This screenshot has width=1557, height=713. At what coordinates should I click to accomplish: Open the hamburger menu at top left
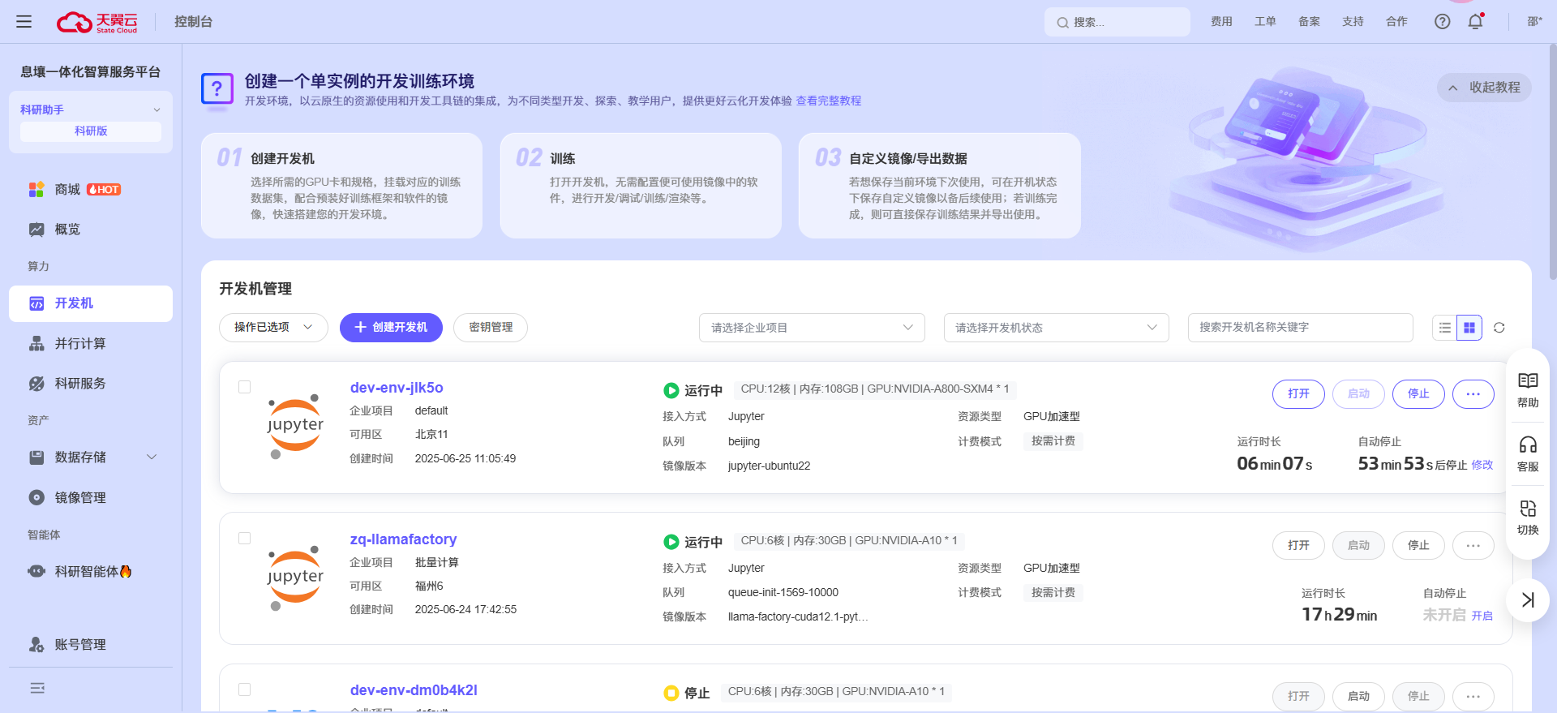24,22
